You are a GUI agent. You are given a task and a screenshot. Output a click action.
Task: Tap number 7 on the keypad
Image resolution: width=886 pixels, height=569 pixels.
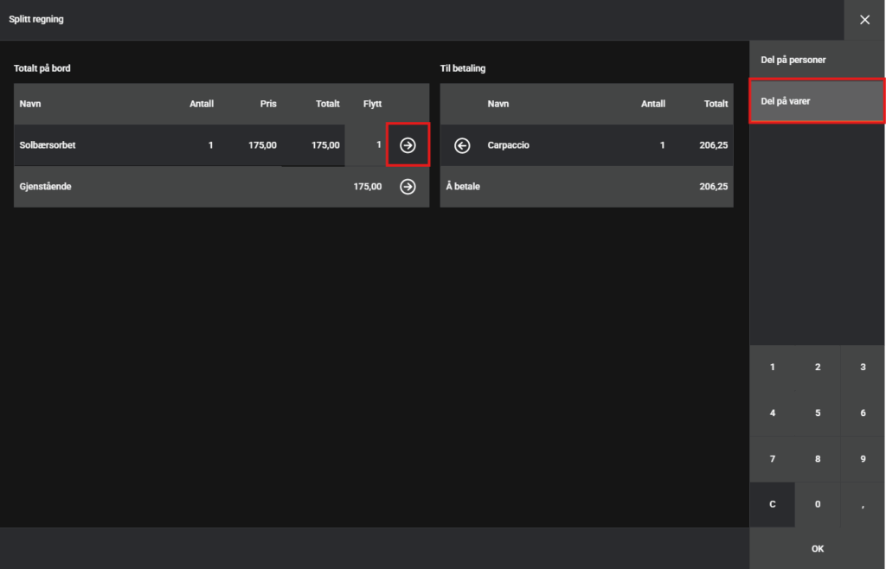tap(772, 459)
